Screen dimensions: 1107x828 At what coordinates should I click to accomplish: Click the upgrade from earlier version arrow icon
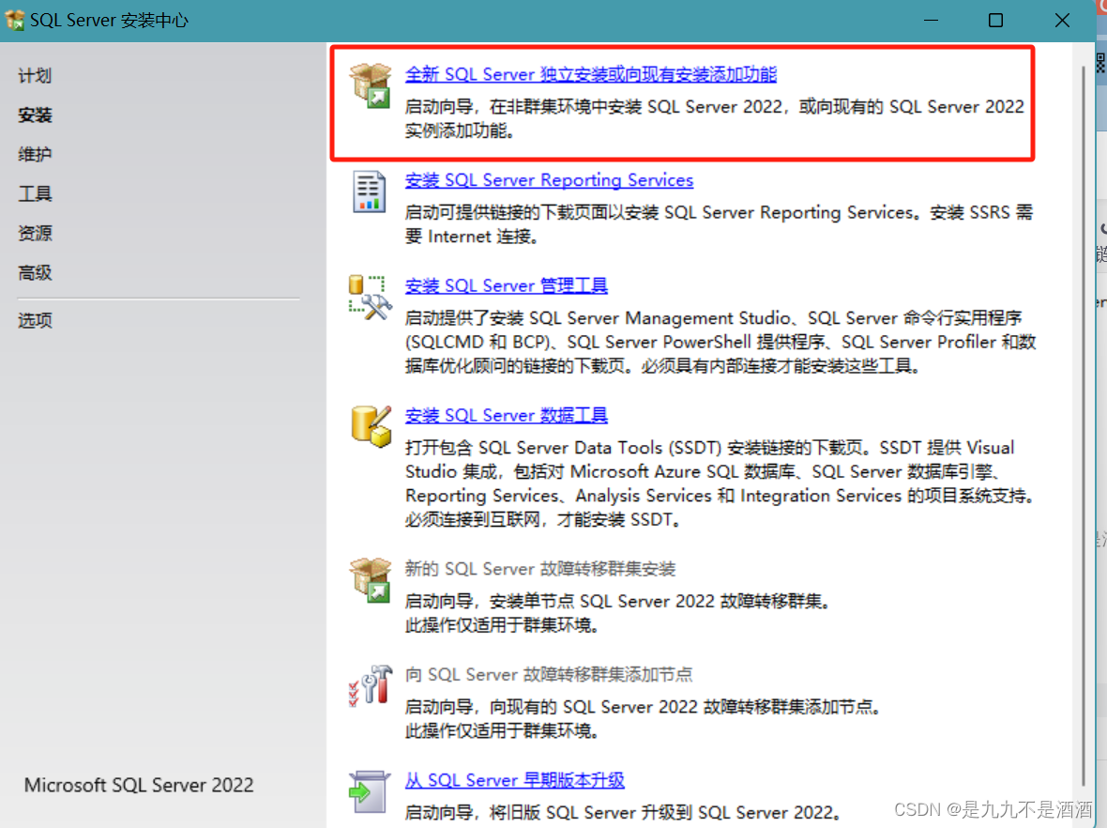tap(370, 791)
